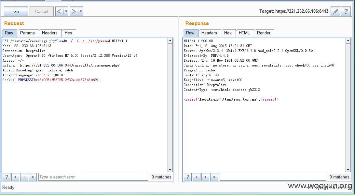355x195 pixels.
Task: Open request search help question mark
Action: point(6,177)
